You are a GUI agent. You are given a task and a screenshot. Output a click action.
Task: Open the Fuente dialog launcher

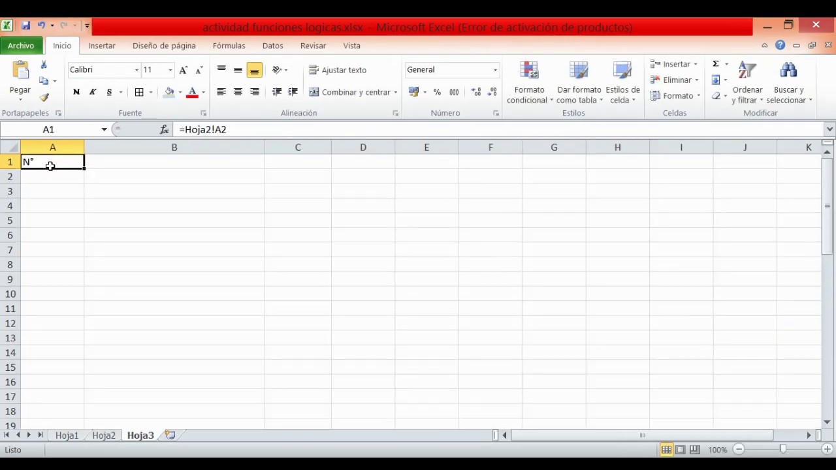[x=203, y=113]
